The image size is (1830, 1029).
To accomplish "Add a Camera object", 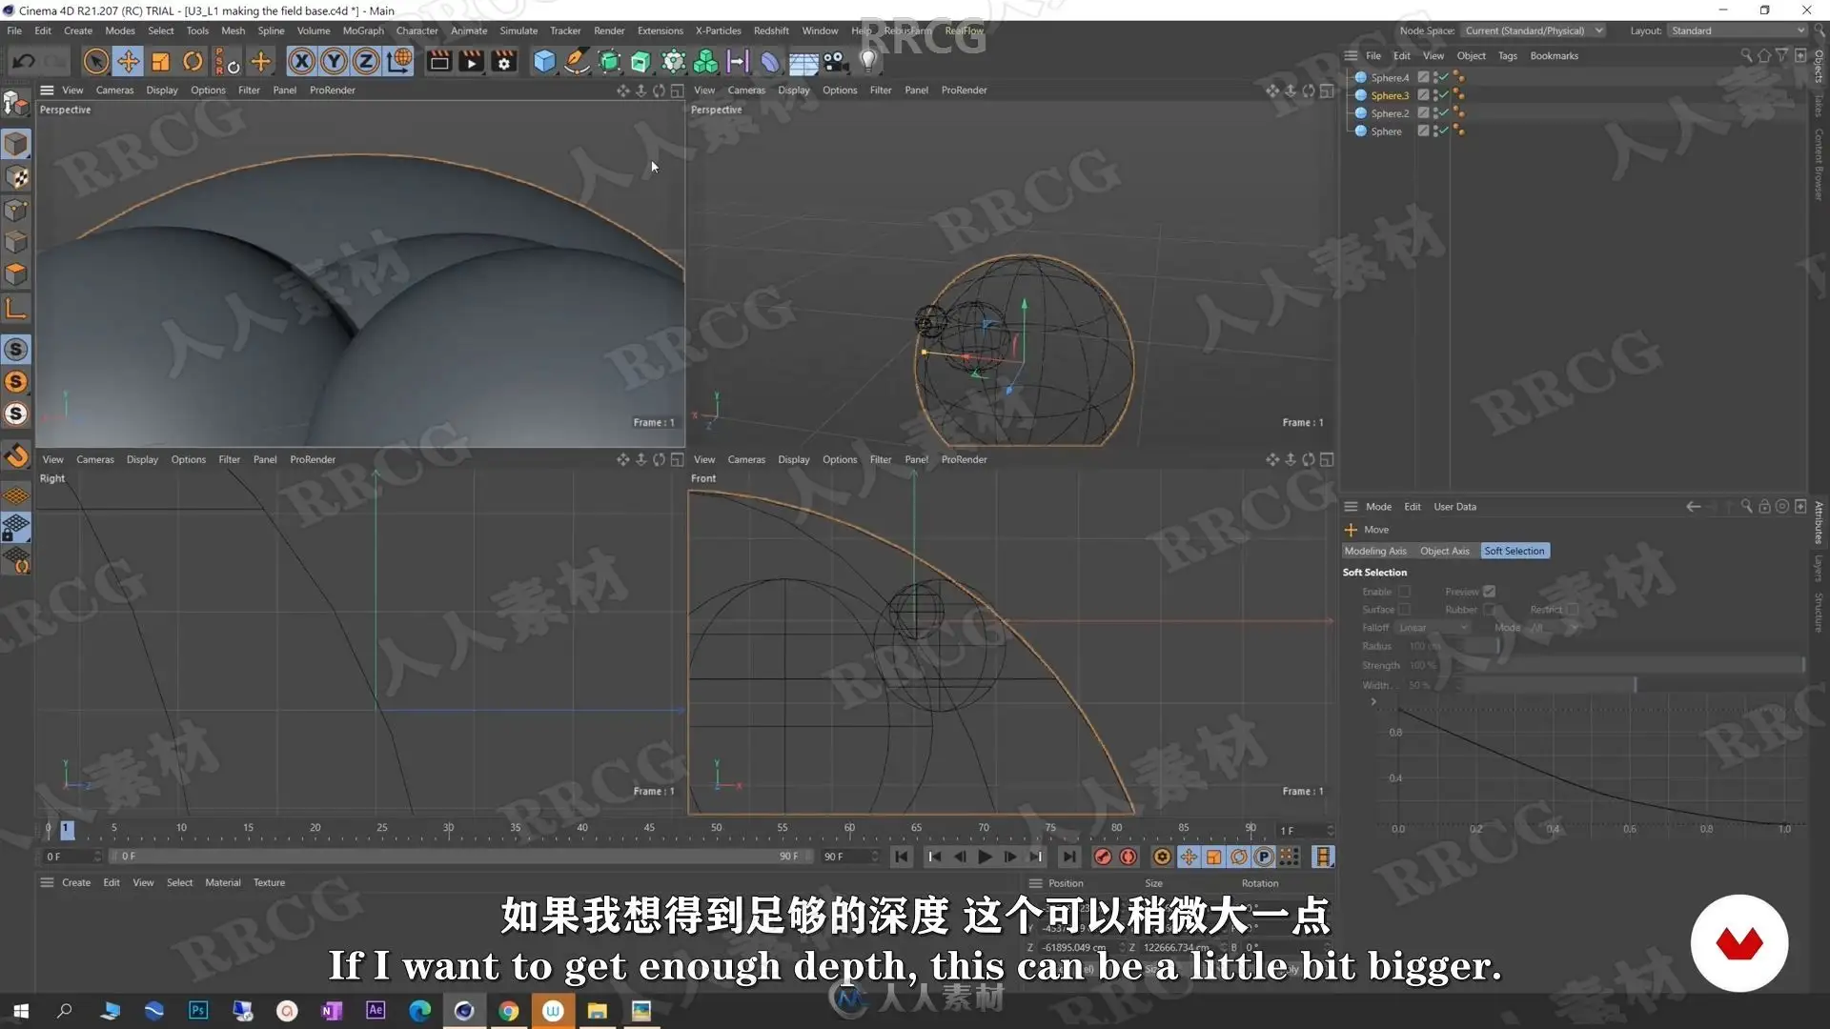I will [835, 62].
